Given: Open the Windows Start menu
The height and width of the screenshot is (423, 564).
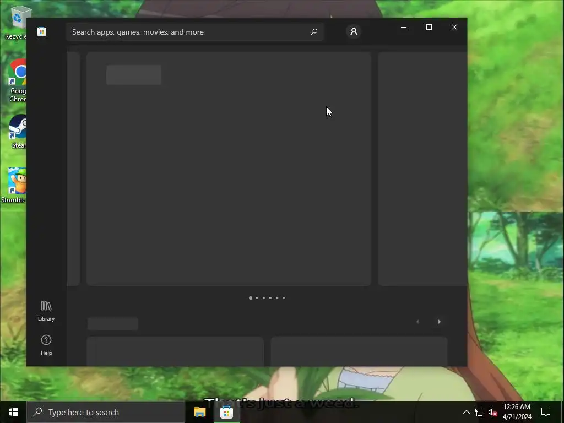Looking at the screenshot, I should [13, 412].
